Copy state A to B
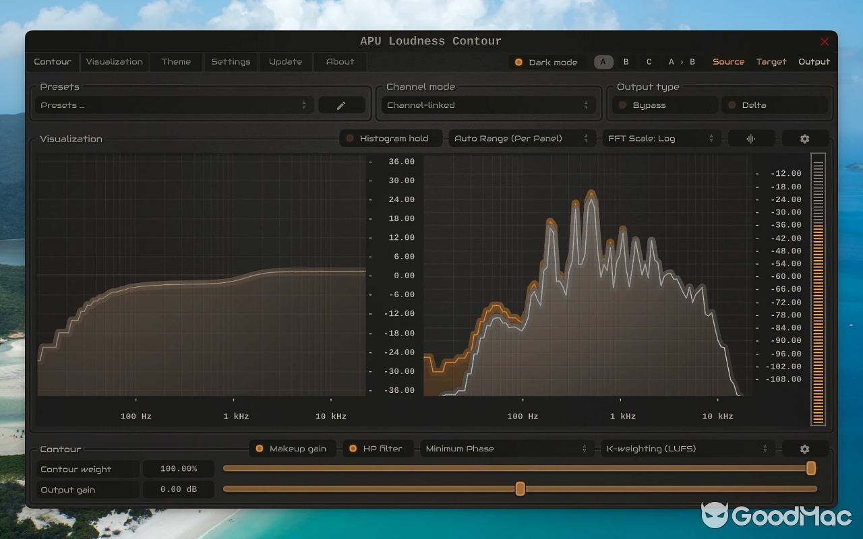This screenshot has width=863, height=539. [x=682, y=61]
